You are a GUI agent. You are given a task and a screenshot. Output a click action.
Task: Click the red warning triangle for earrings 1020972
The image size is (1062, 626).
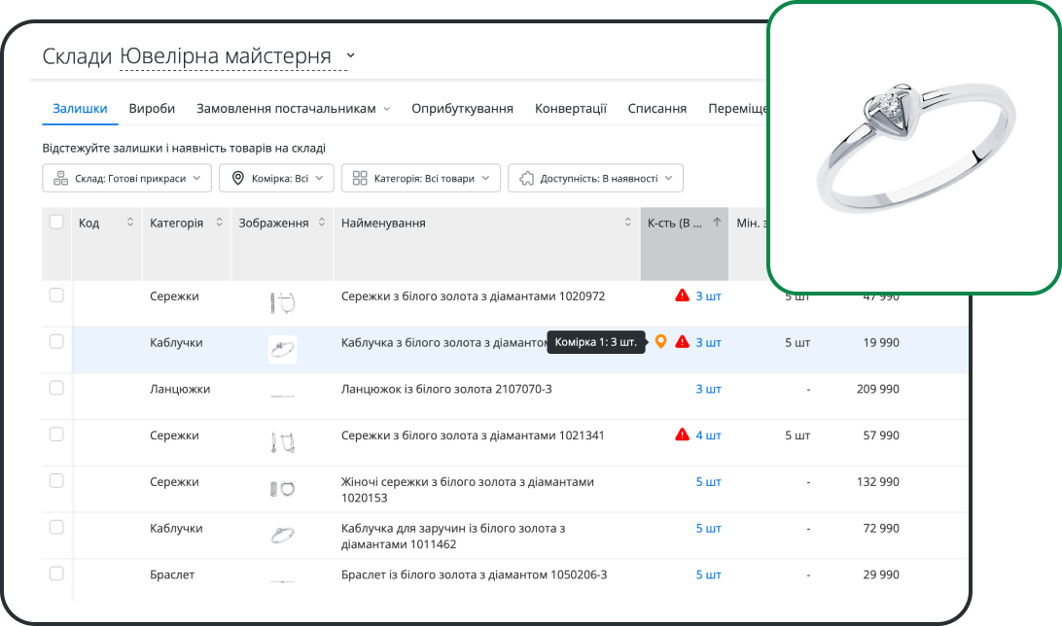(x=682, y=296)
